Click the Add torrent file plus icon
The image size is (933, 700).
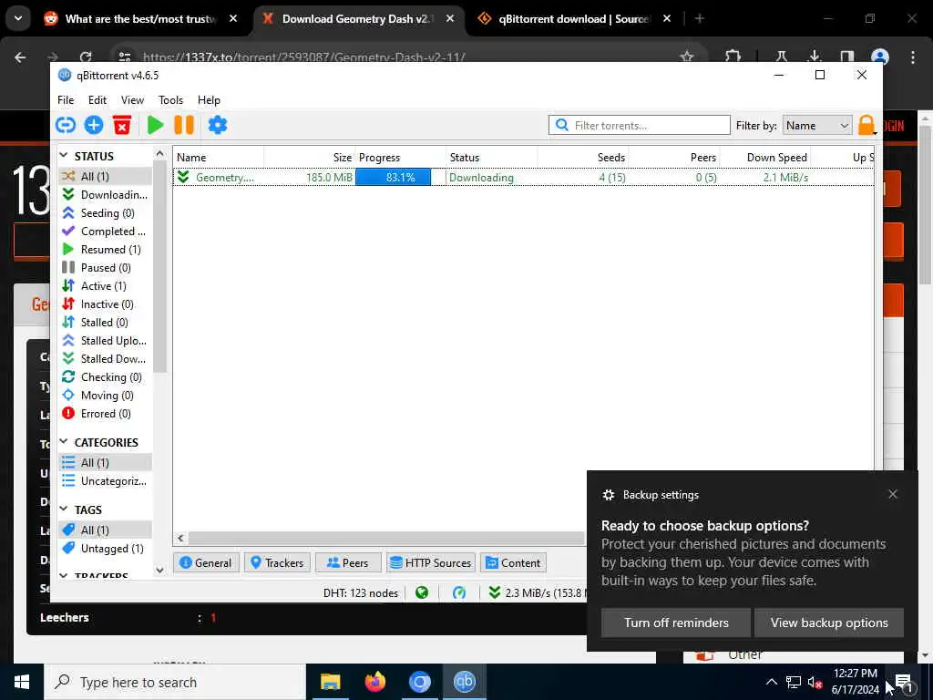tap(94, 125)
